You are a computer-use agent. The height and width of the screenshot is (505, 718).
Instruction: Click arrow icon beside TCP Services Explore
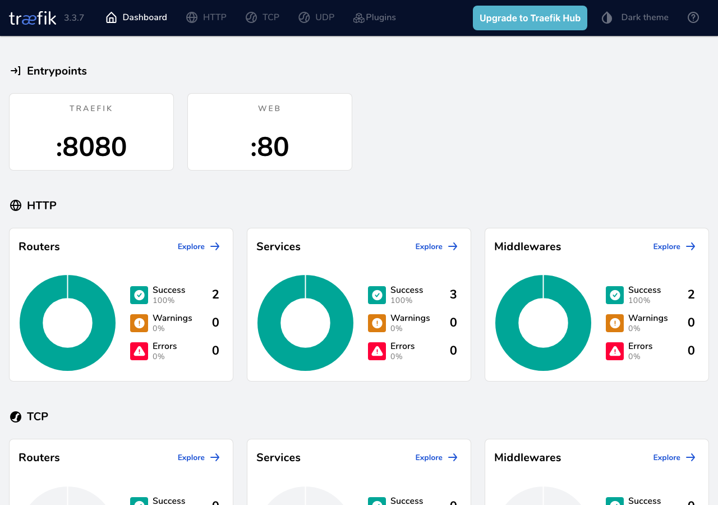453,457
